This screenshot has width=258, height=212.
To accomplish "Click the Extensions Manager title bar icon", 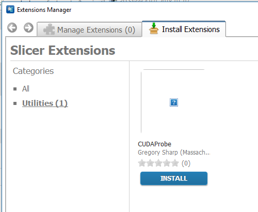I will [10, 9].
